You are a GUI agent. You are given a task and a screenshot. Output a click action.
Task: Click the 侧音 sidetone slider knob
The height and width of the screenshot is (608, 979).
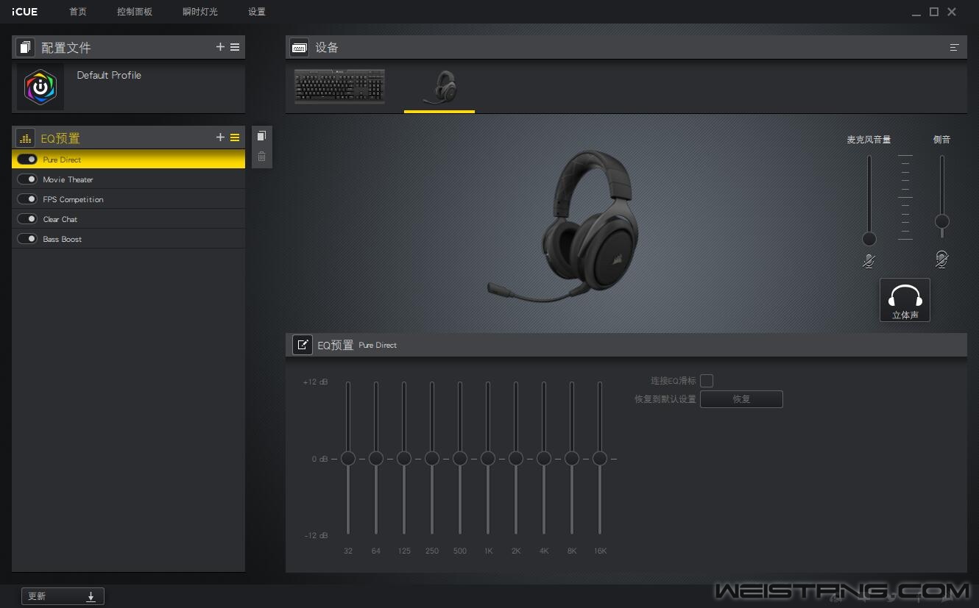(941, 221)
